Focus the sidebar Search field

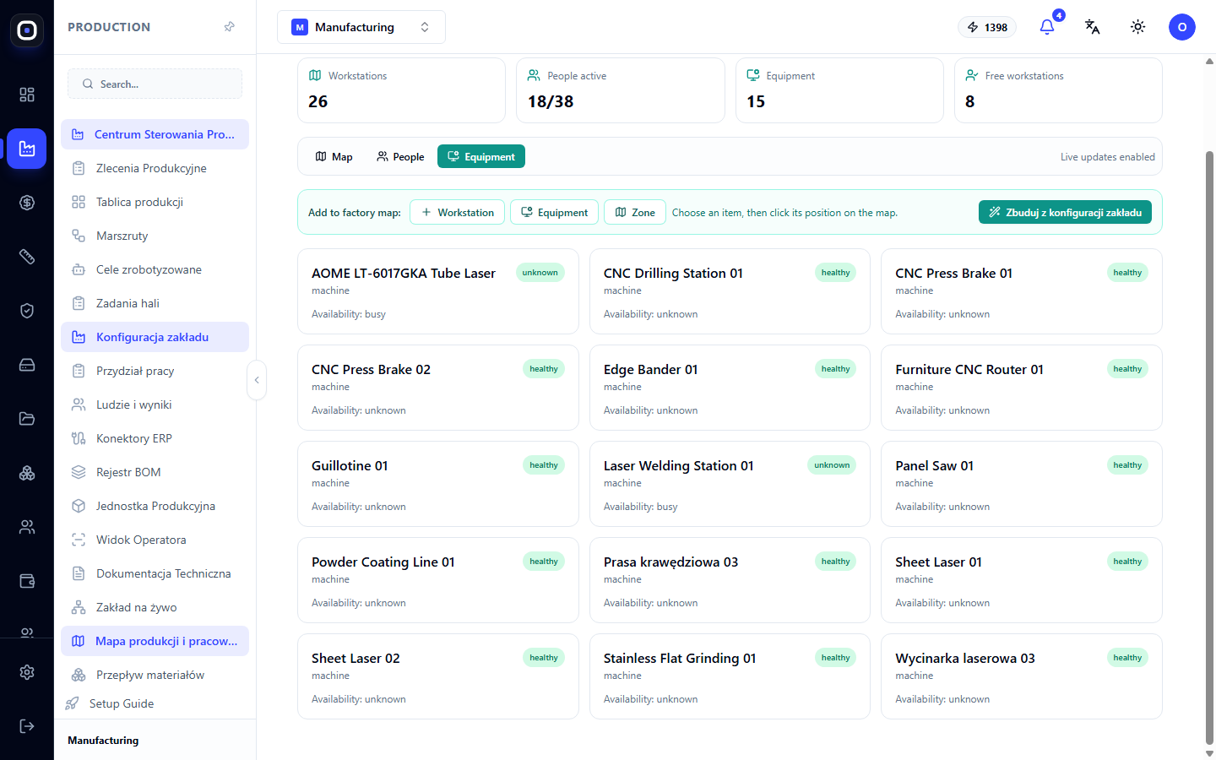coord(155,84)
